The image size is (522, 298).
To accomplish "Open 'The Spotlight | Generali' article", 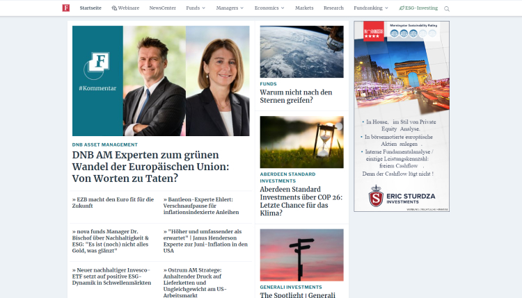I will [x=298, y=295].
